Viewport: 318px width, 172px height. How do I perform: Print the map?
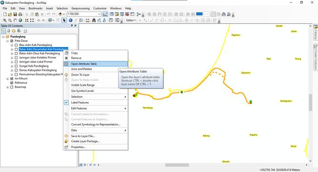20,14
